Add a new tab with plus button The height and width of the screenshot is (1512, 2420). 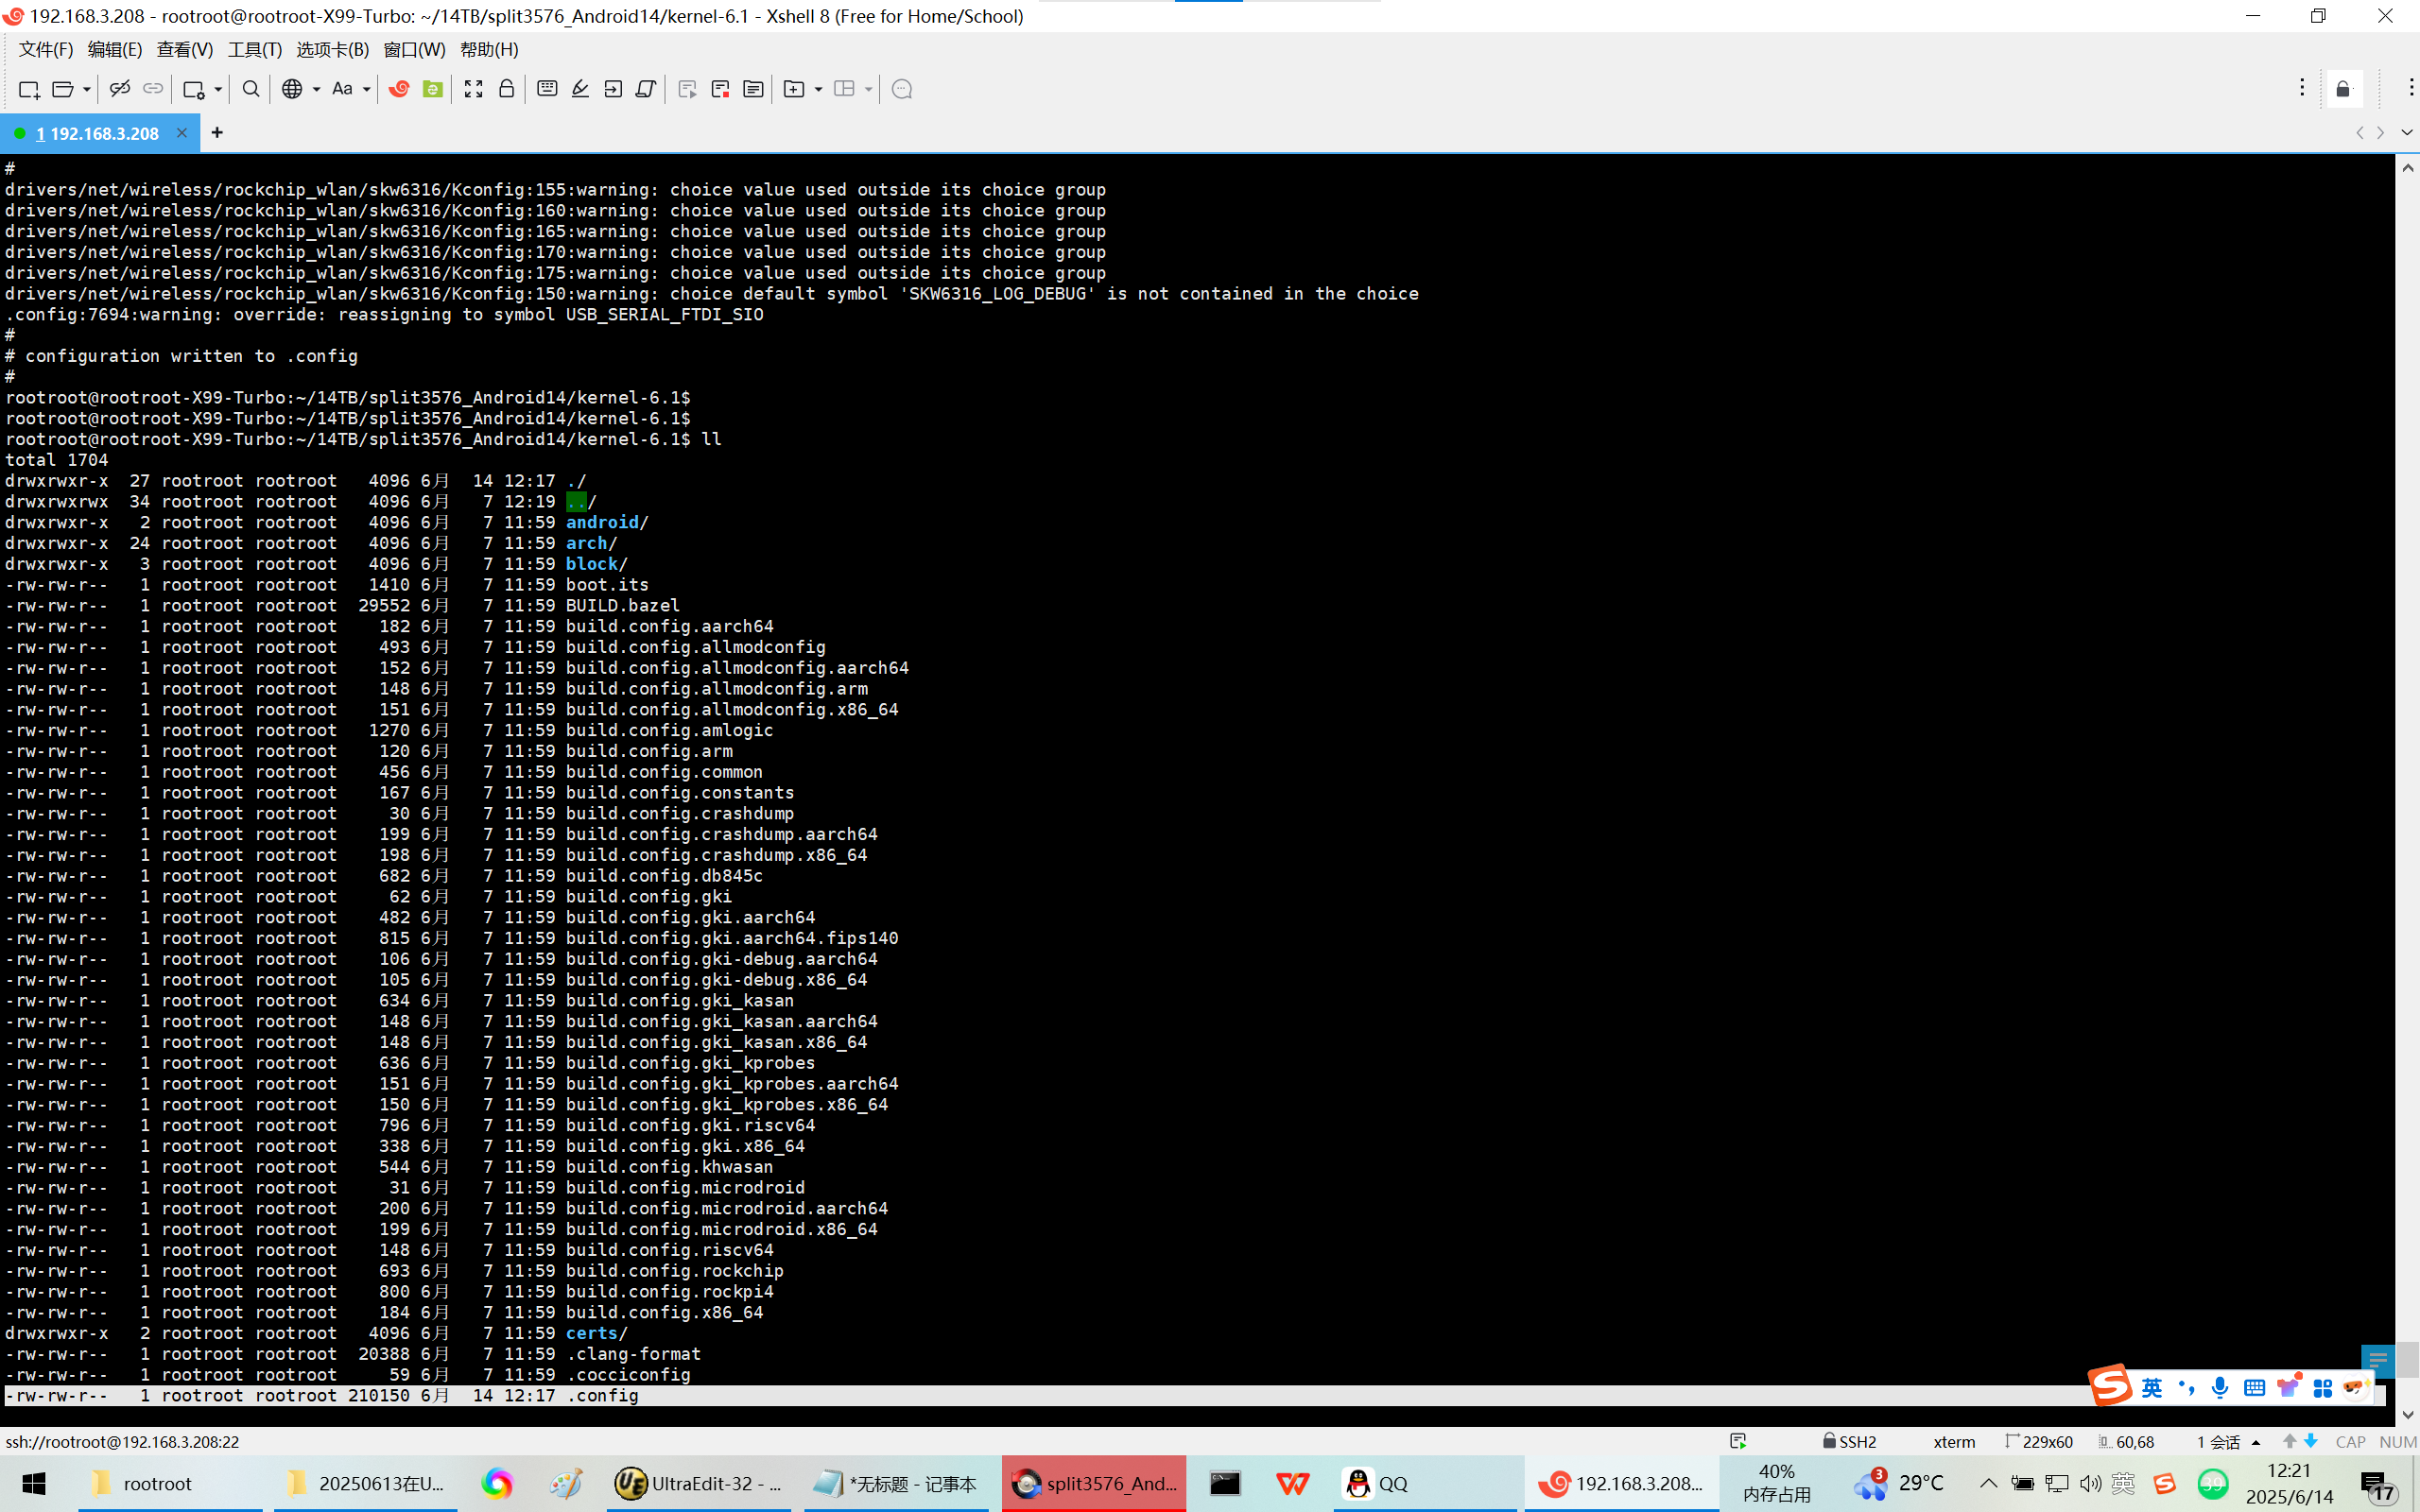217,132
